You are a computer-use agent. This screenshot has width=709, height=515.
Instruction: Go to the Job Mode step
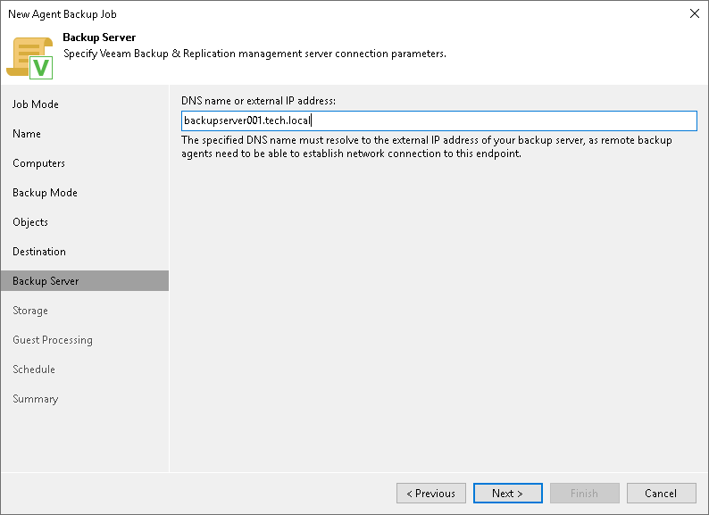35,104
